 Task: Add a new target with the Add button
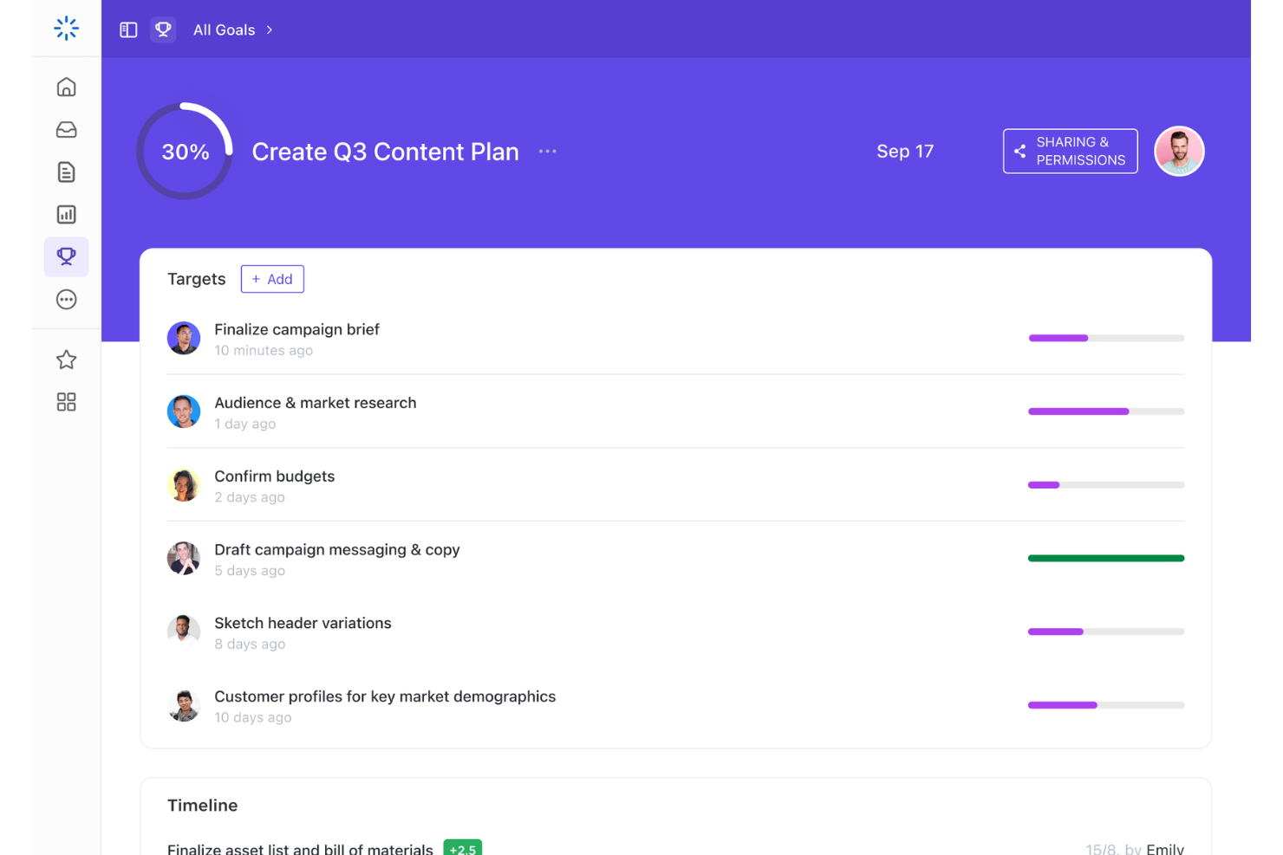click(x=272, y=279)
